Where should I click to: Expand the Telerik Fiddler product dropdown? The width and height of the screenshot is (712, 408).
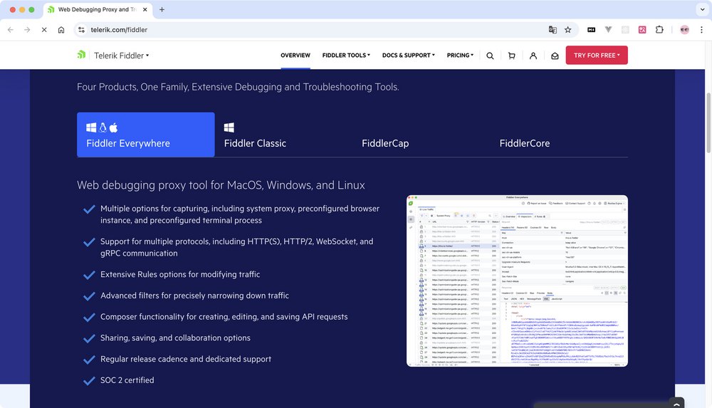(122, 56)
